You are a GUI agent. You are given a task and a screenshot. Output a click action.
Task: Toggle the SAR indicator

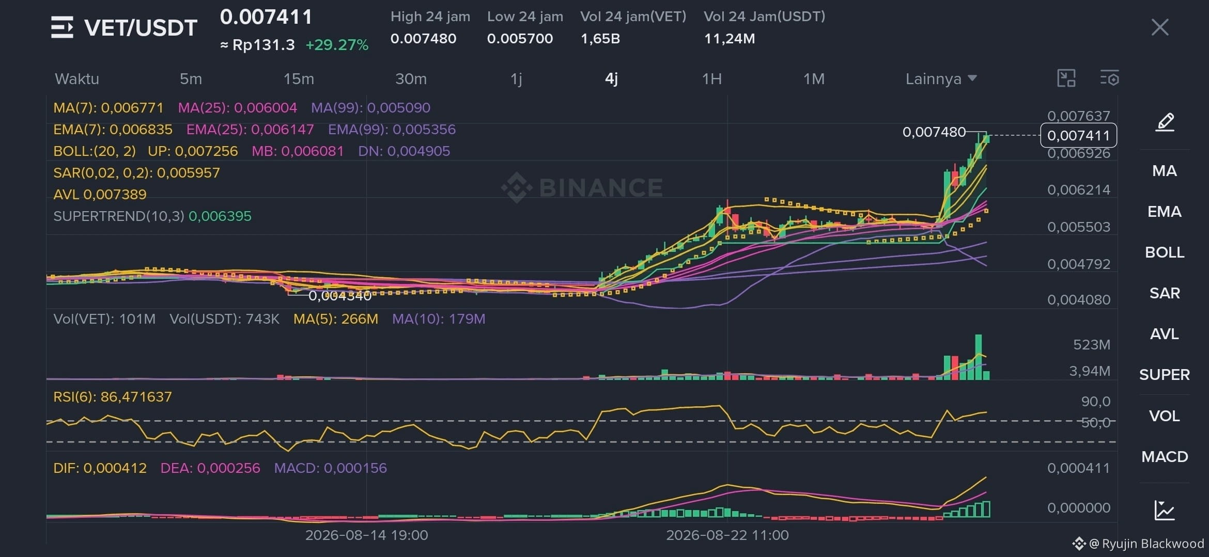(x=1165, y=293)
